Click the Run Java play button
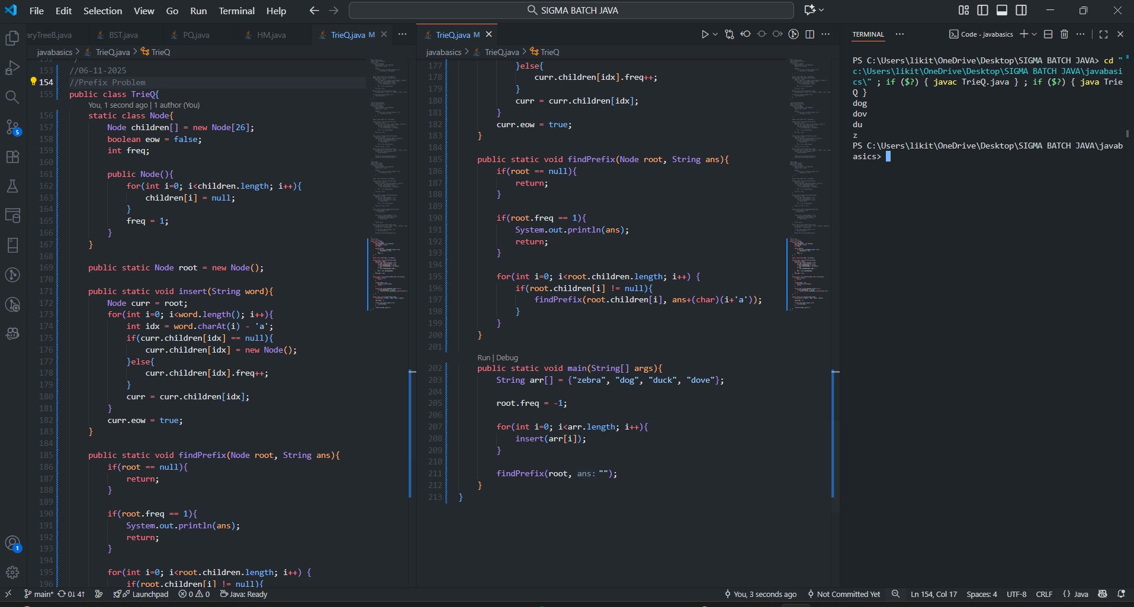 coord(705,34)
